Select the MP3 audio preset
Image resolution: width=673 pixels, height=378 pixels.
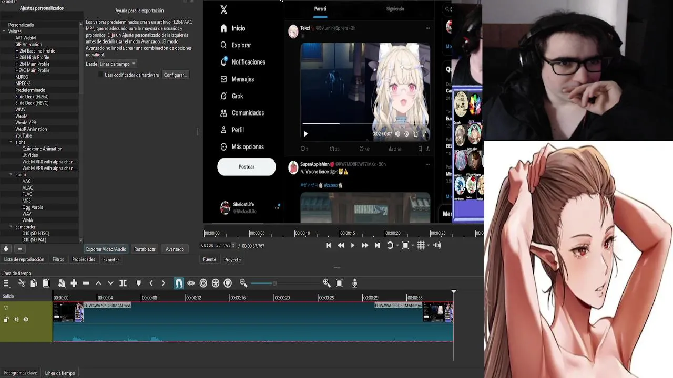coord(26,201)
